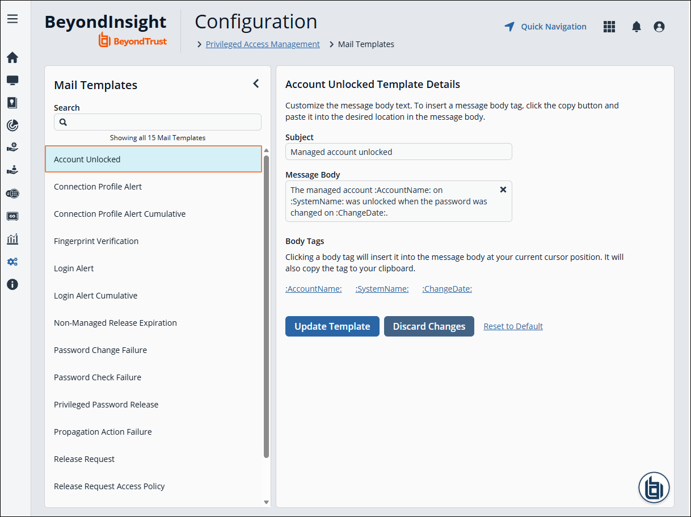Viewport: 691px width, 517px height.
Task: Open the keyhole book icon in sidebar
Action: (12, 103)
